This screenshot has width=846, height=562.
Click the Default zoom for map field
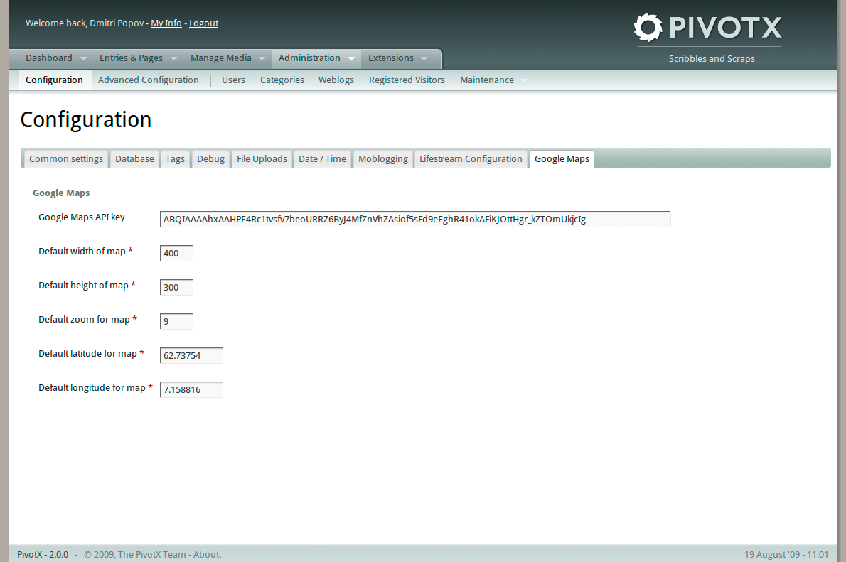(x=176, y=321)
